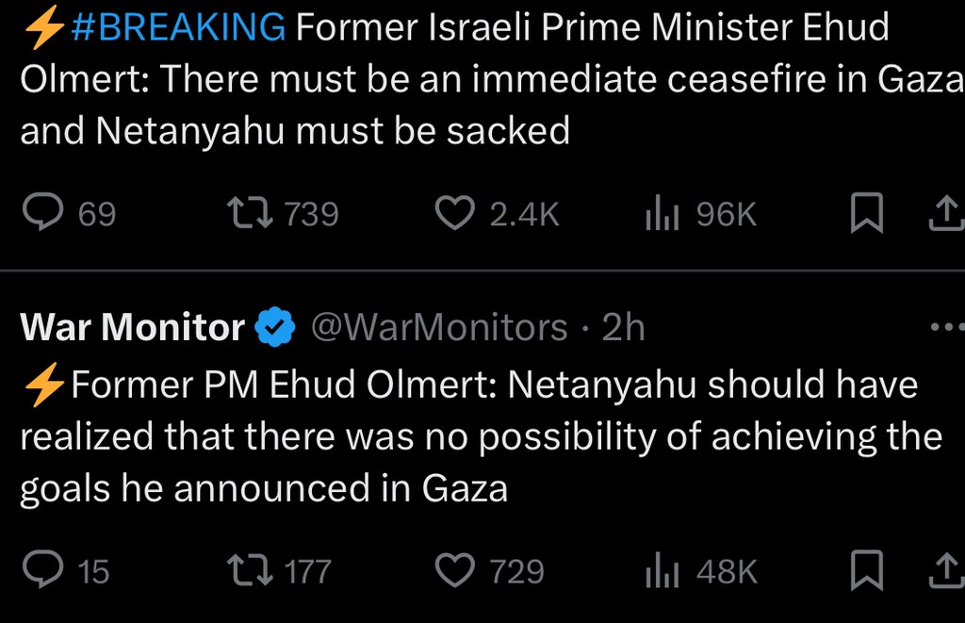
Task: Open the #BREAKING hashtag link
Action: pyautogui.click(x=178, y=28)
